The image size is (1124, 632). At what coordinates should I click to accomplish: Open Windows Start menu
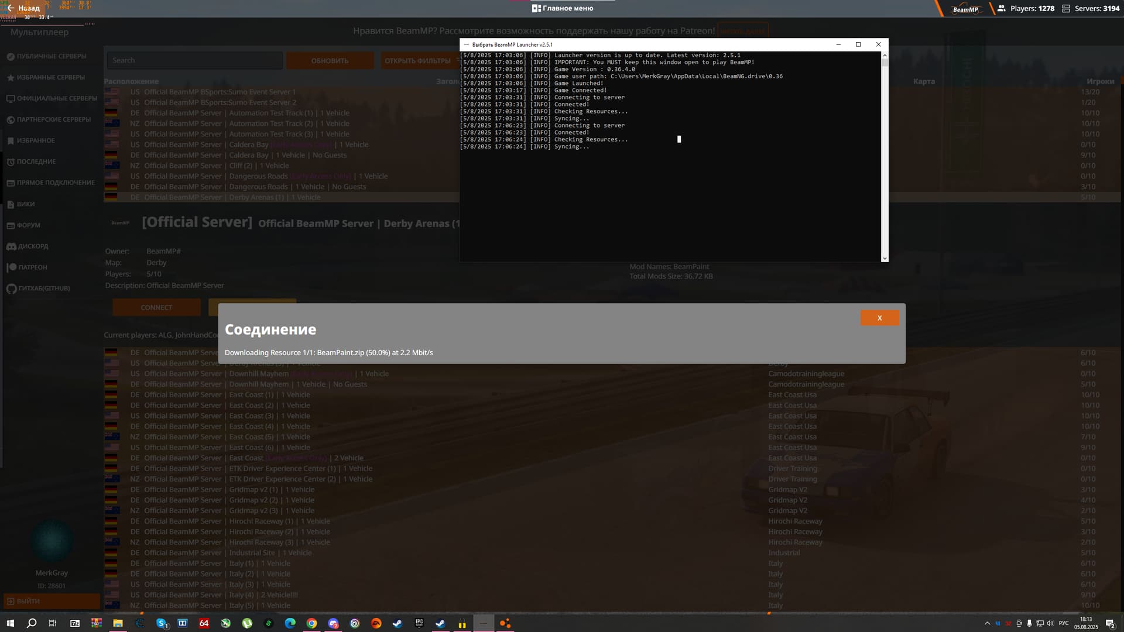click(10, 623)
